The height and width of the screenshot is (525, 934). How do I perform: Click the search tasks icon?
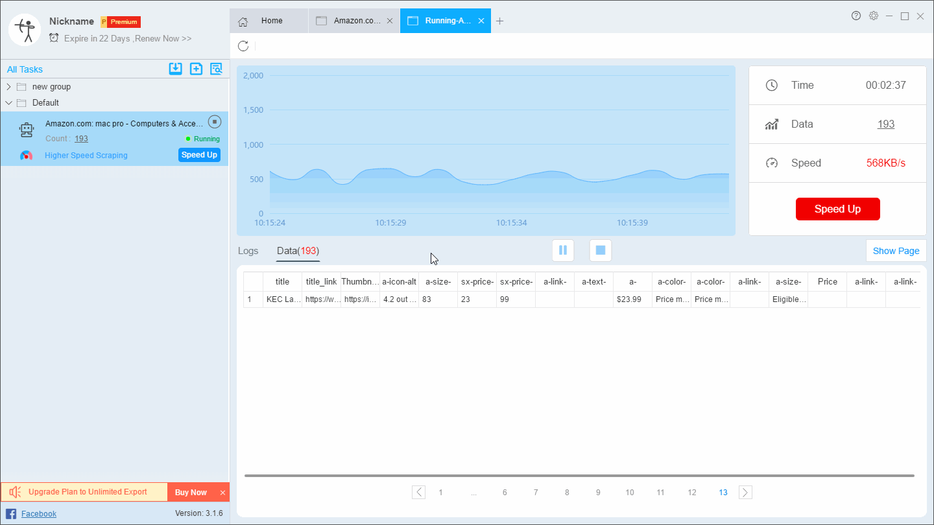click(216, 69)
